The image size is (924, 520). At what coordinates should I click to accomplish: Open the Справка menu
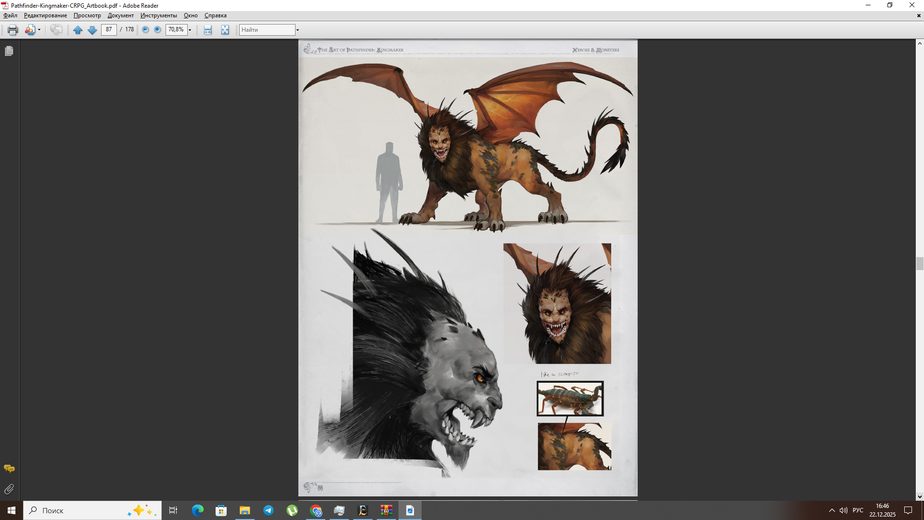click(215, 15)
